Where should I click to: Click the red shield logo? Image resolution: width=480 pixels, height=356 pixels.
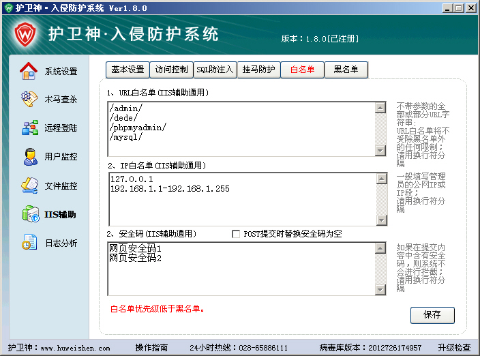click(25, 34)
